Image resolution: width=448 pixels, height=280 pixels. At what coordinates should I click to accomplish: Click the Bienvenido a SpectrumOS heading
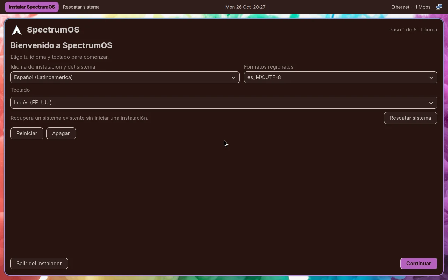(61, 45)
